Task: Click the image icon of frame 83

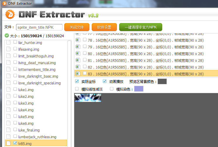Action: [x=78, y=73]
